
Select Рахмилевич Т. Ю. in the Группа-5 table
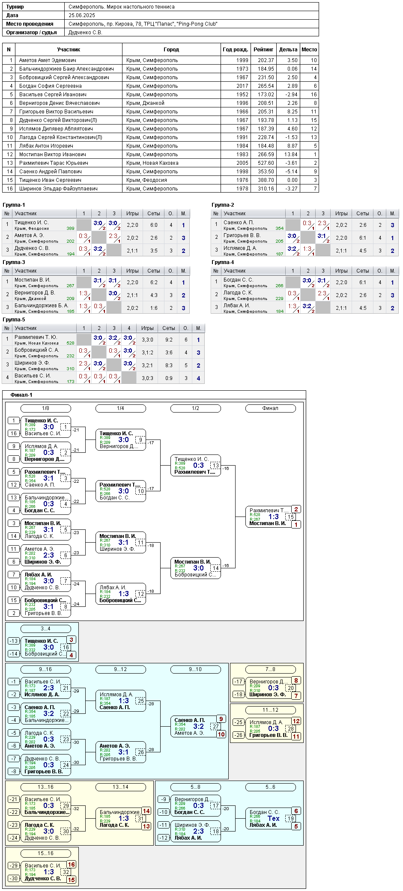click(x=36, y=337)
